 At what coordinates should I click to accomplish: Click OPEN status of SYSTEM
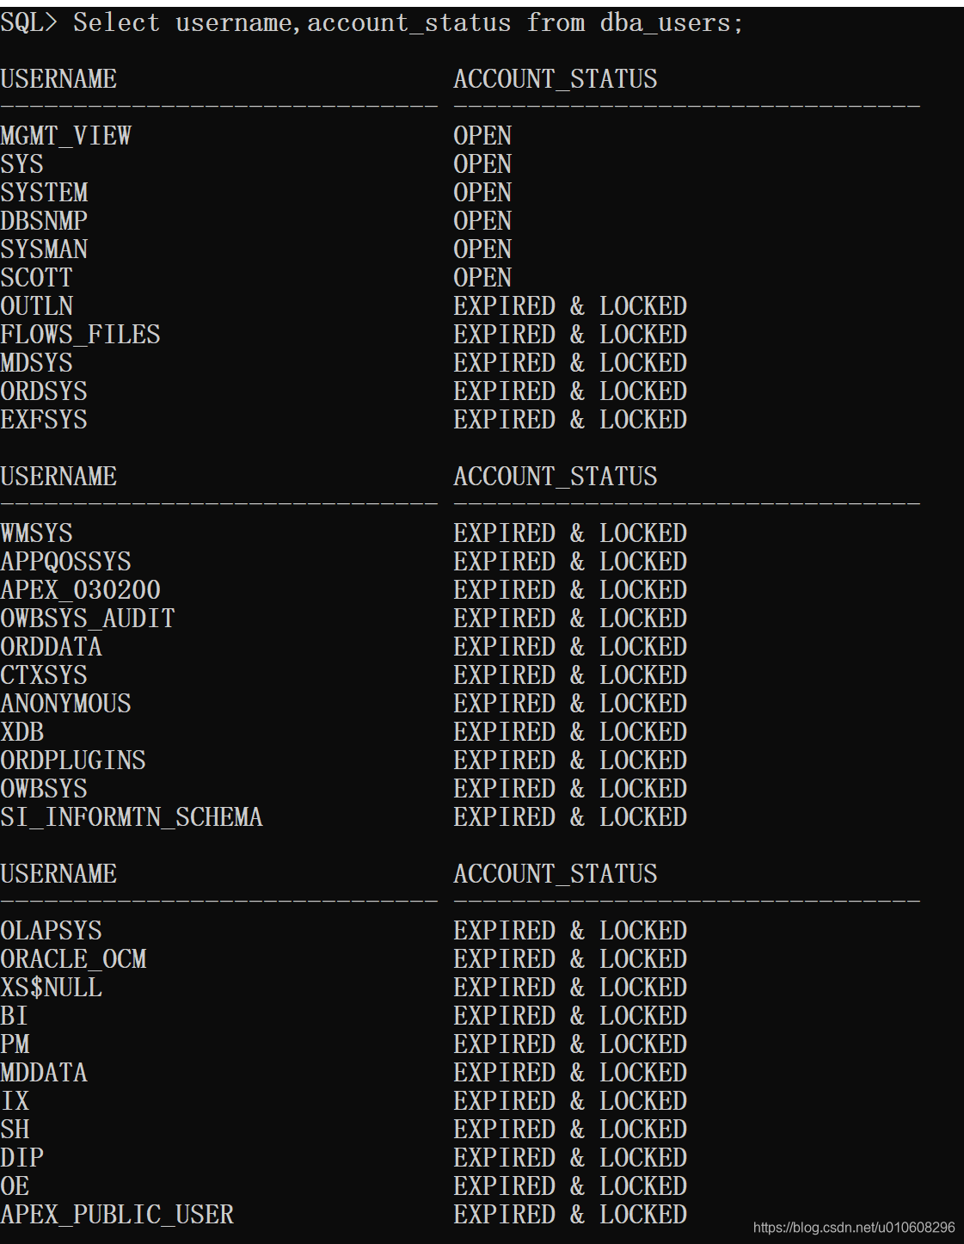point(482,193)
